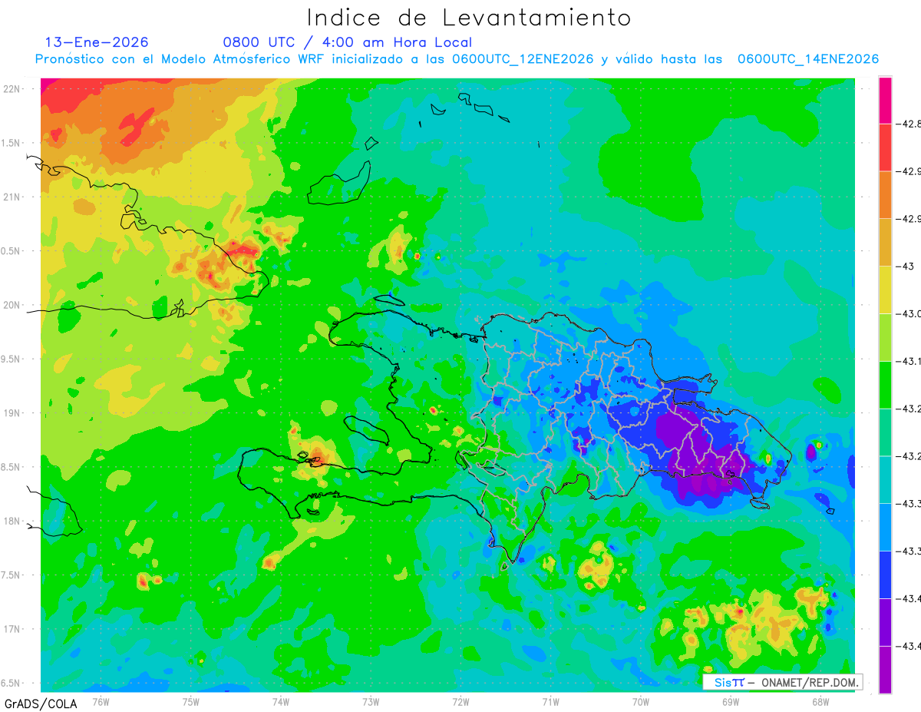Pick the bright yellow color bar swatch
Image resolution: width=921 pixels, height=712 pixels.
pyautogui.click(x=885, y=290)
